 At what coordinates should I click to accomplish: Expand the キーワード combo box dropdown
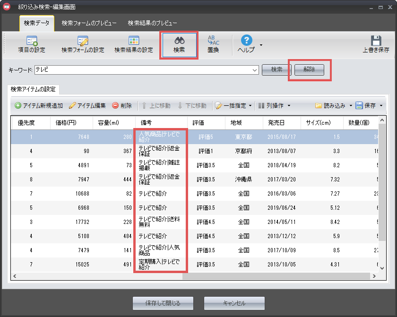click(255, 70)
